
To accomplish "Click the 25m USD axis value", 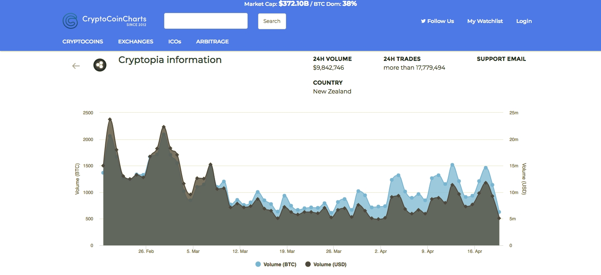I will tap(513, 113).
